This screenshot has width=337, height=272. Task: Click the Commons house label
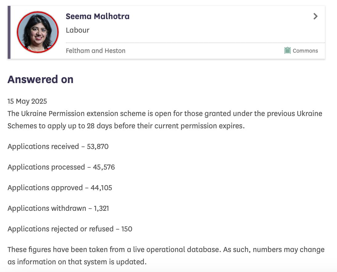(305, 51)
